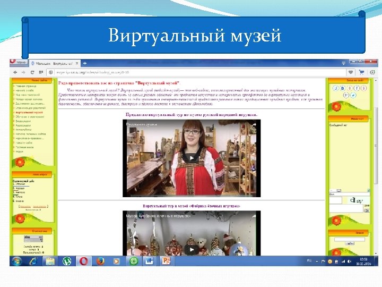Click the page vertical scrollbar thumb
Image resolution: width=382 pixels, height=287 pixels.
click(376, 146)
